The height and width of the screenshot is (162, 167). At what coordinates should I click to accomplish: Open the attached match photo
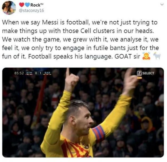click(x=83, y=112)
